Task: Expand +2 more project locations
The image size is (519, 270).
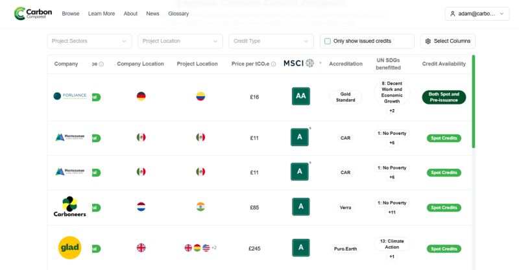Action: coord(214,248)
